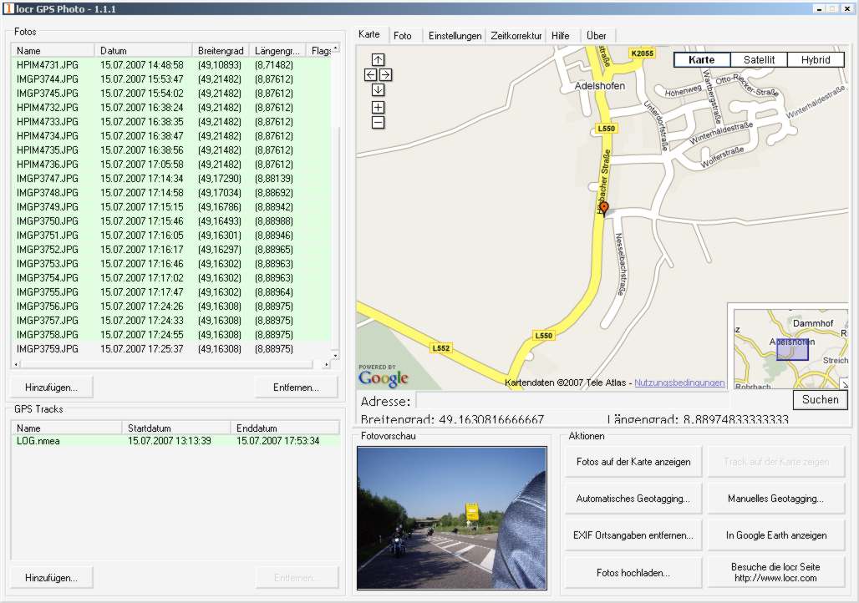859x603 pixels.
Task: Open the Zeitkorrektur tab
Action: tap(516, 36)
